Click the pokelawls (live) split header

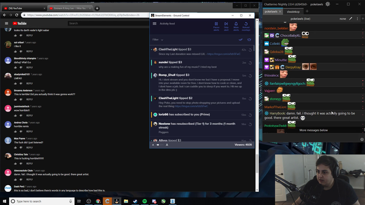pyautogui.click(x=301, y=19)
